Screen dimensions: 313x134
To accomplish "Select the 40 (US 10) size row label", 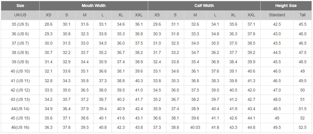I will pyautogui.click(x=20, y=71).
